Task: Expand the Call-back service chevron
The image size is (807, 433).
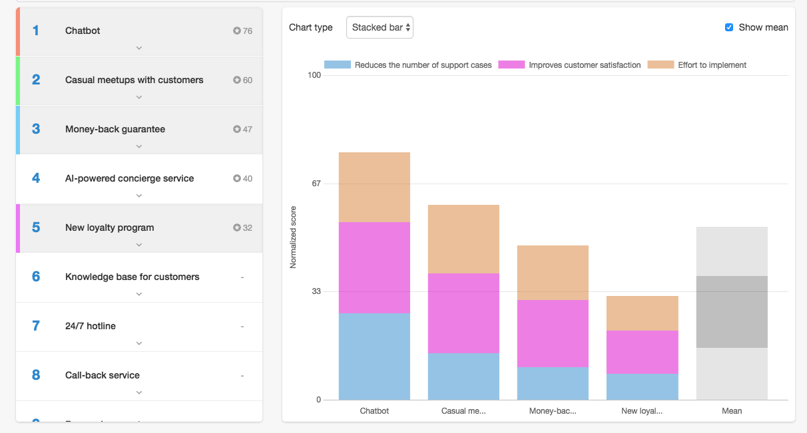Action: (x=139, y=392)
